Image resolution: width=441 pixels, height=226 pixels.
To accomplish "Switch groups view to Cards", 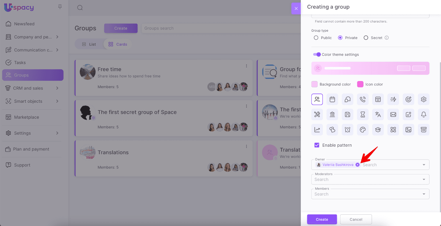I will tap(118, 44).
